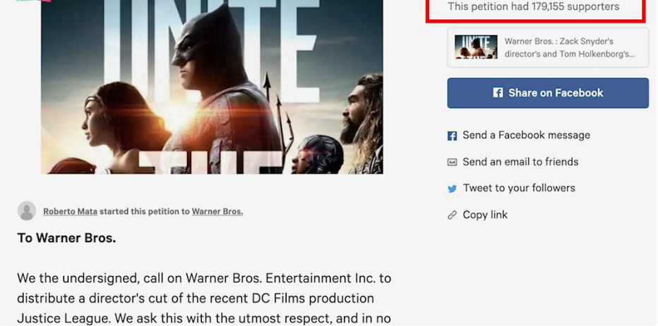Open the Justice League petition banner image
Viewport: 658px width, 326px height.
(212, 87)
